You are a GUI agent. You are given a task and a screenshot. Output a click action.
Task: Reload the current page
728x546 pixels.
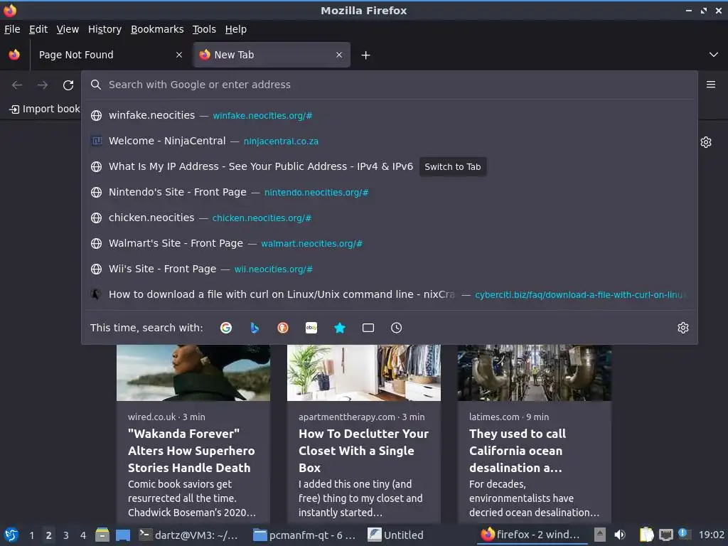pos(68,85)
